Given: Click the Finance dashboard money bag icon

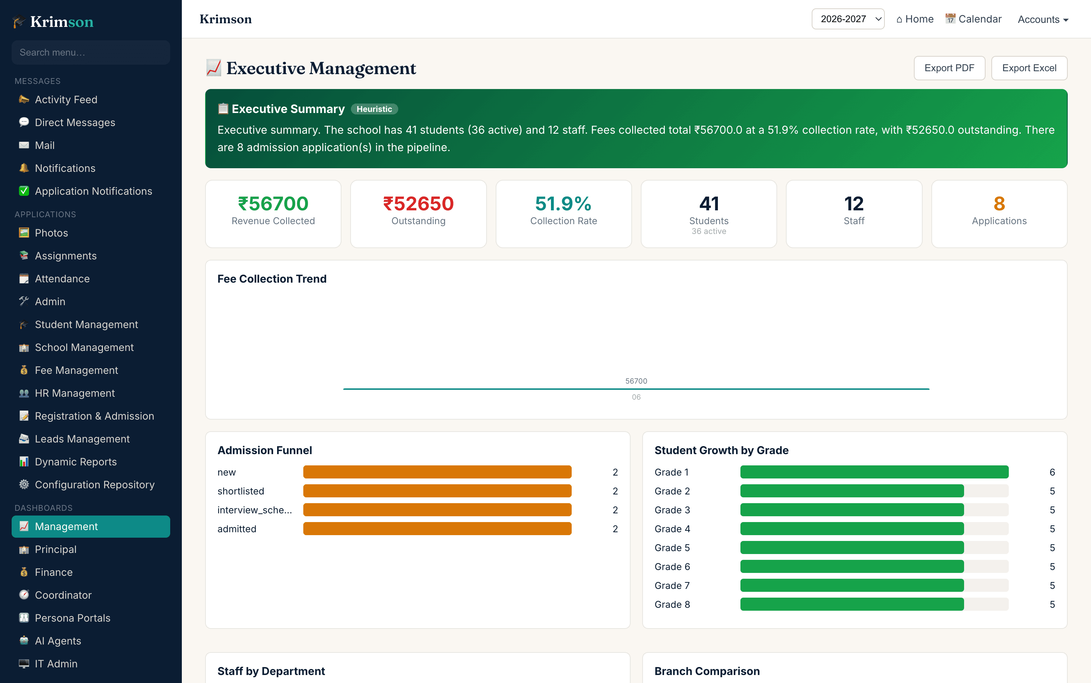Looking at the screenshot, I should (24, 572).
